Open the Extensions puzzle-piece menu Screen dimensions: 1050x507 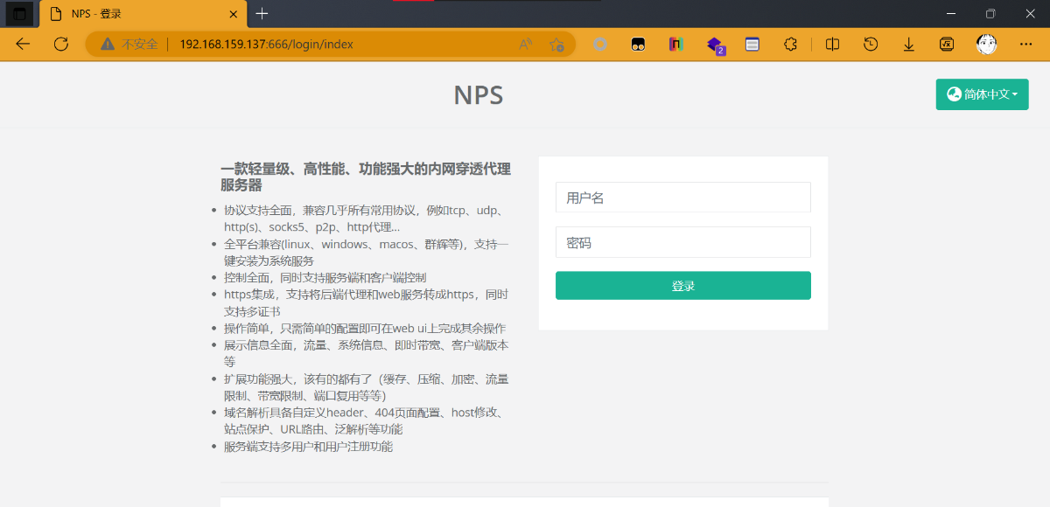coord(790,45)
